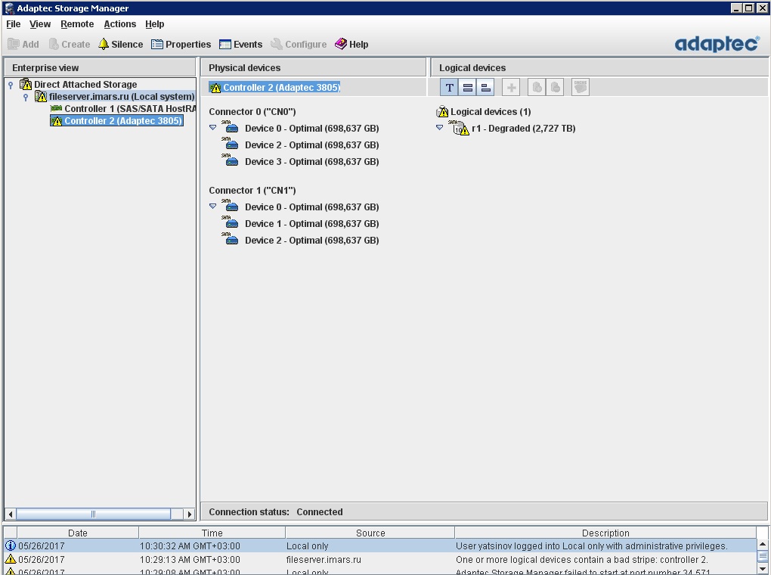Sort events by Description column header
Viewport: 771px width, 575px height.
pos(605,533)
